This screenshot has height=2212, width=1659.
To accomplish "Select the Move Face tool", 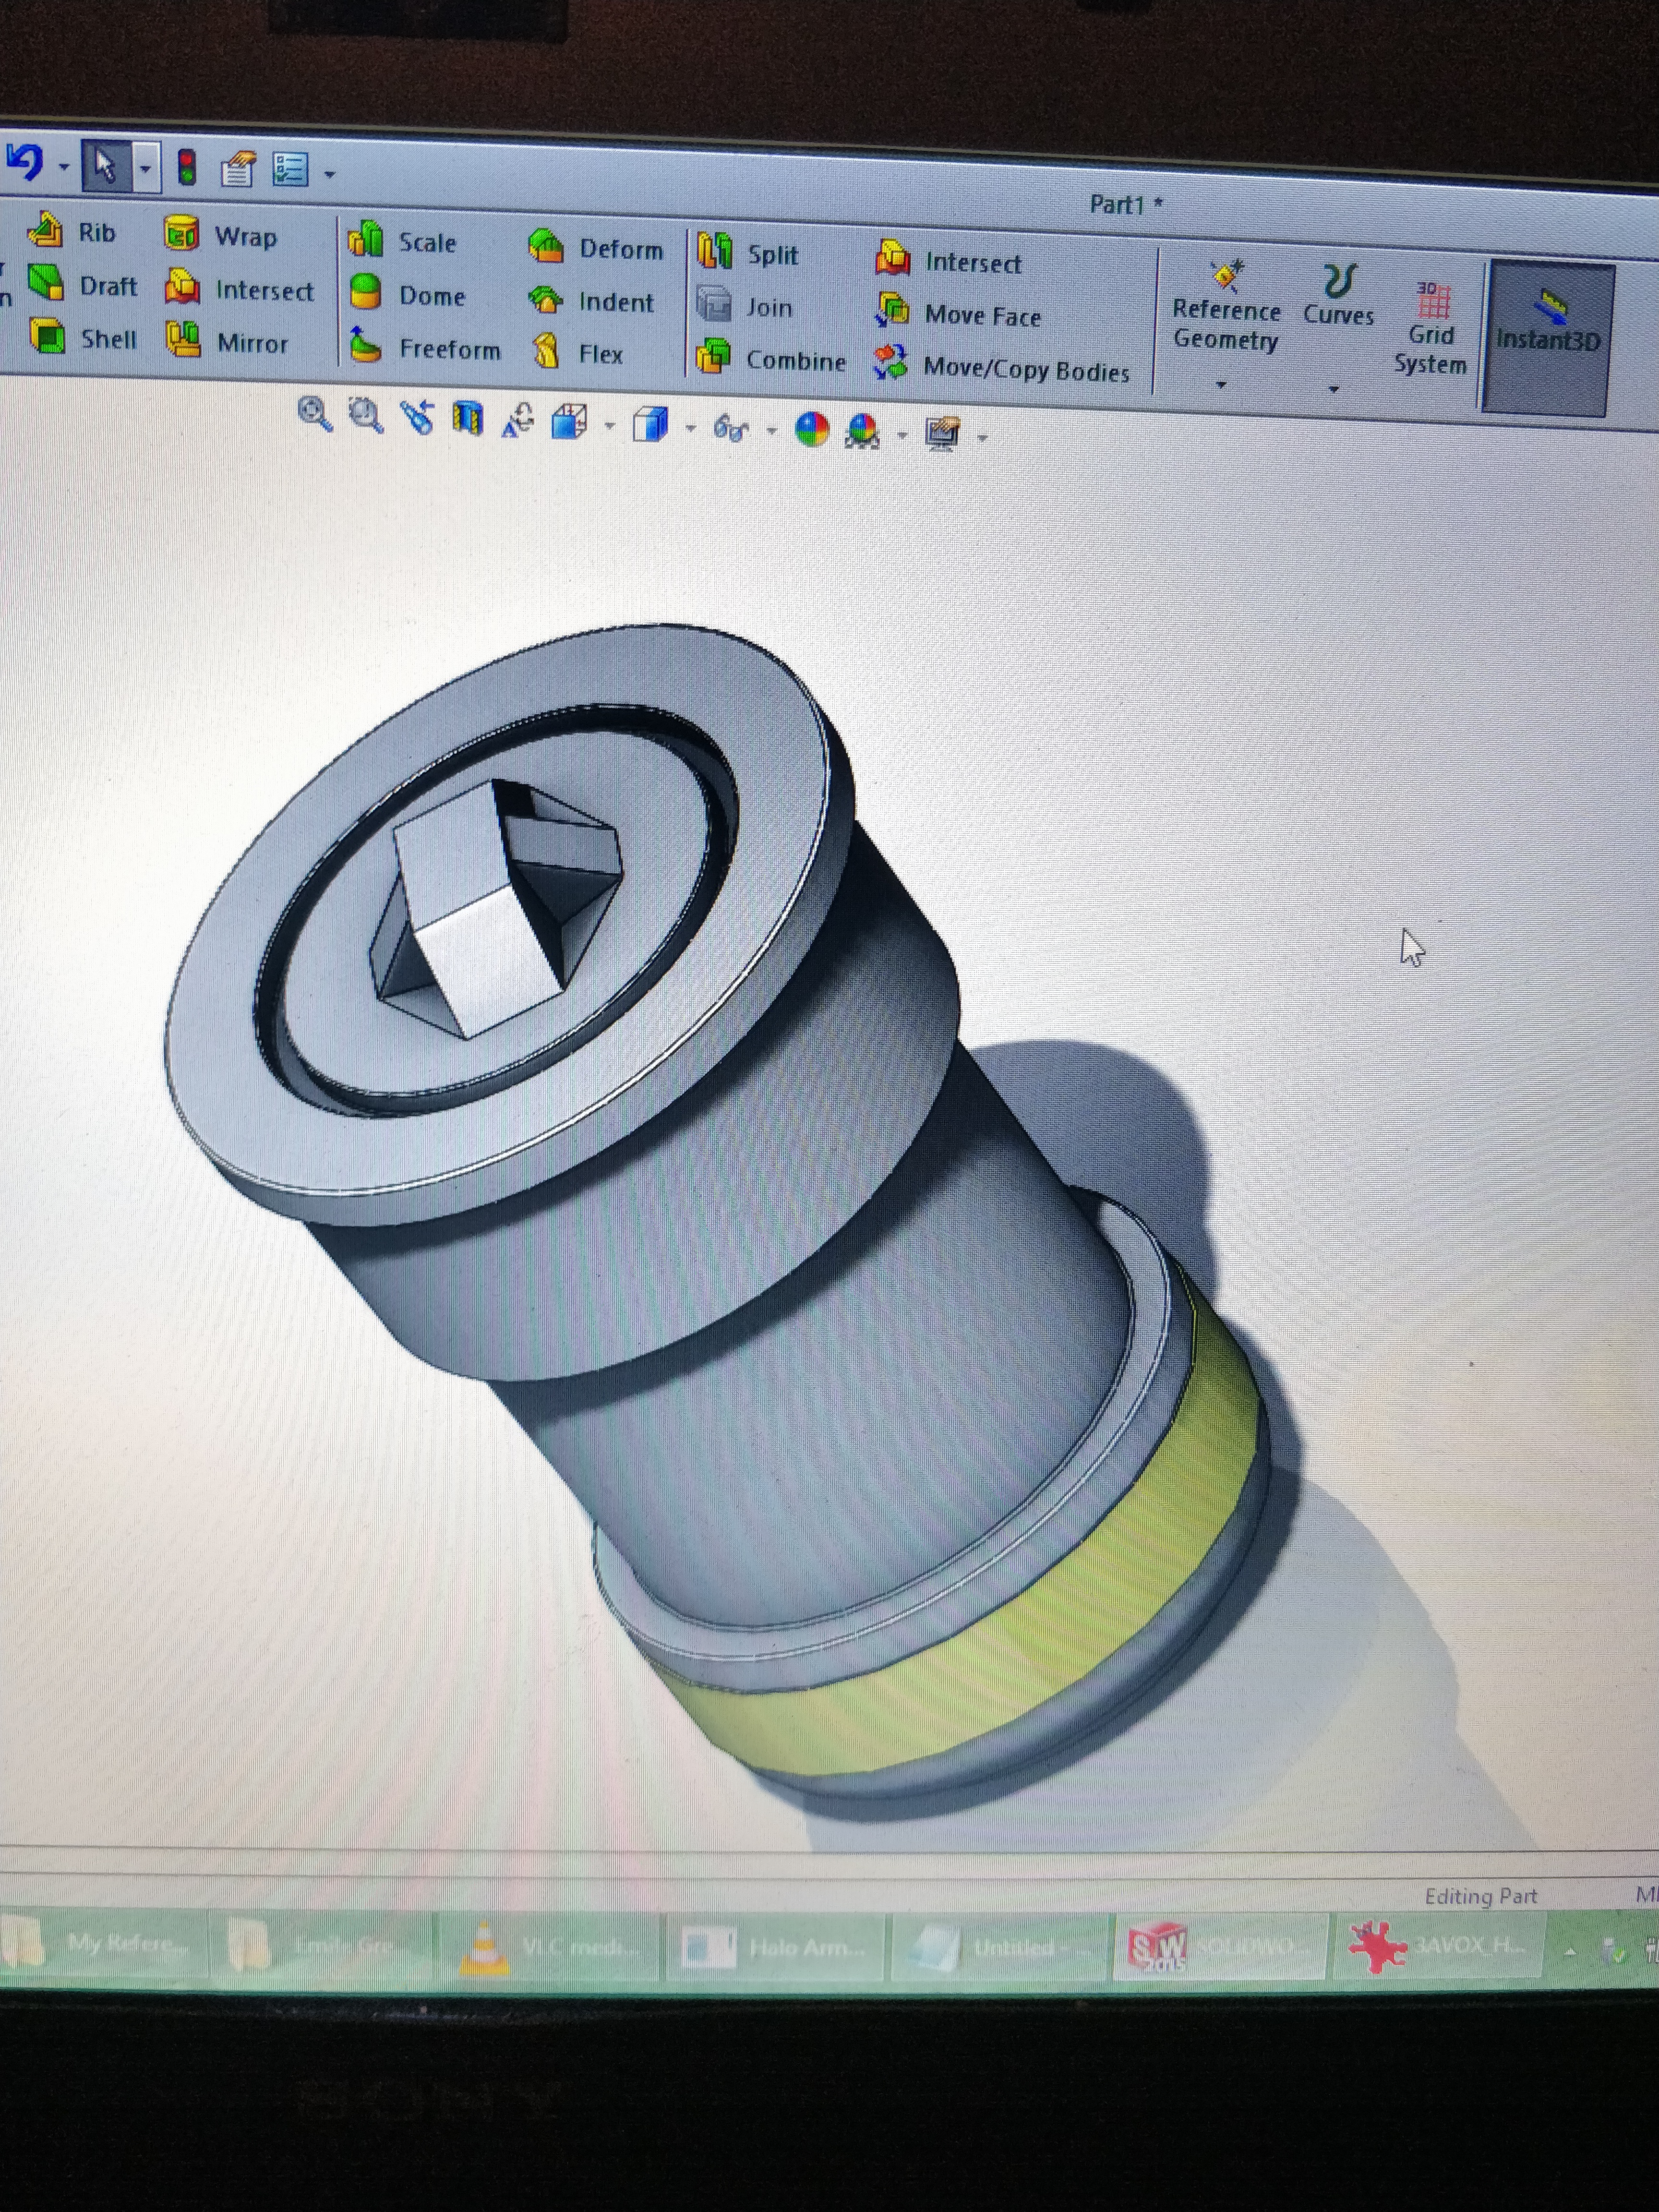I will point(958,315).
